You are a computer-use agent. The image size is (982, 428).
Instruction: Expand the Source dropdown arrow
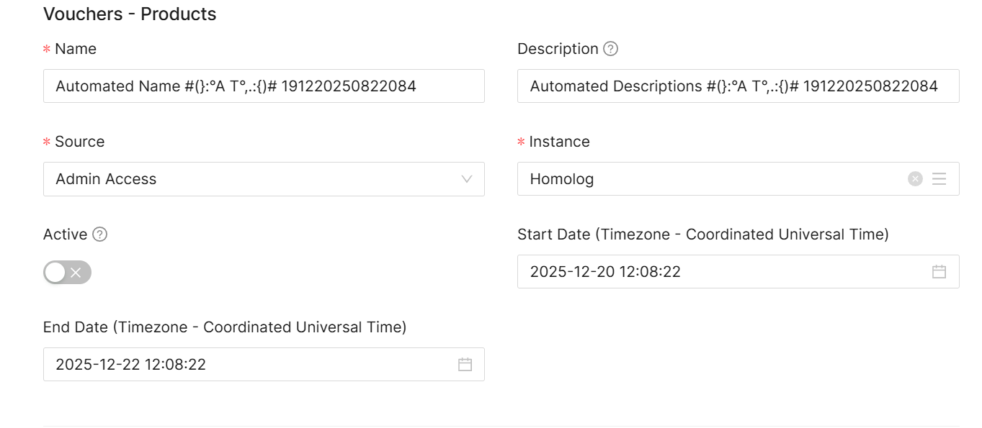click(466, 179)
